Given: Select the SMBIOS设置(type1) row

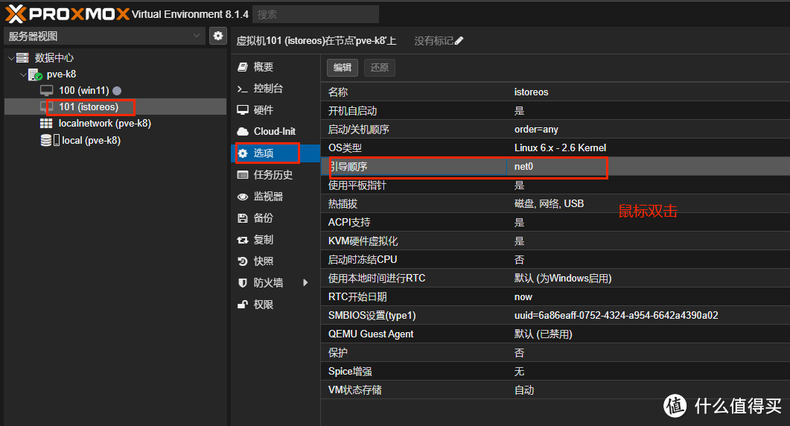Looking at the screenshot, I should point(555,316).
